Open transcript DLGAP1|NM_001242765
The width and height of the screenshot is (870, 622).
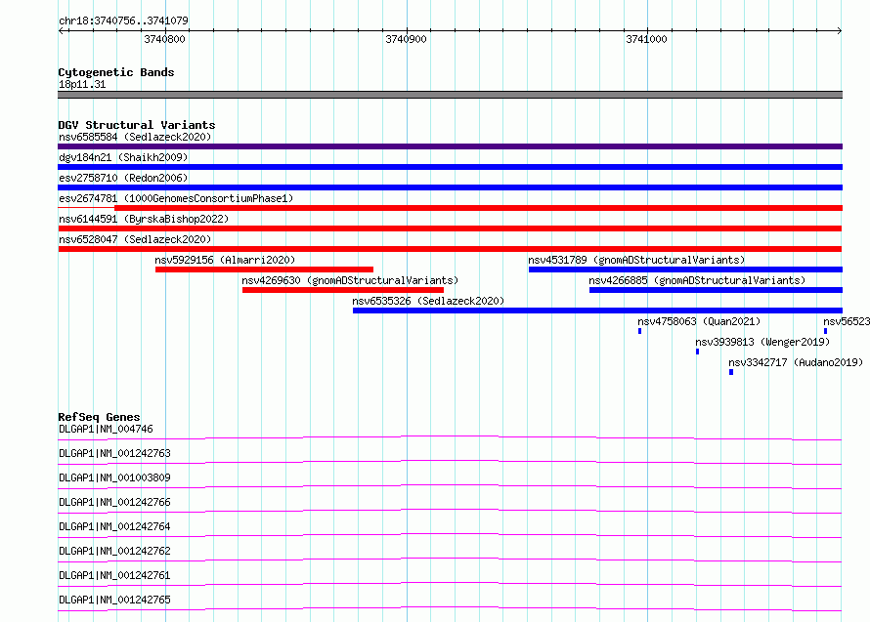pos(114,600)
